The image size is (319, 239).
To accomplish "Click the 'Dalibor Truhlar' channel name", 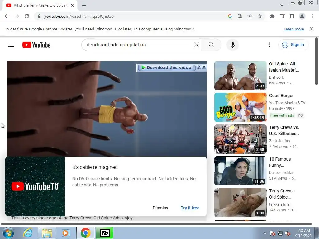I will 281,172.
